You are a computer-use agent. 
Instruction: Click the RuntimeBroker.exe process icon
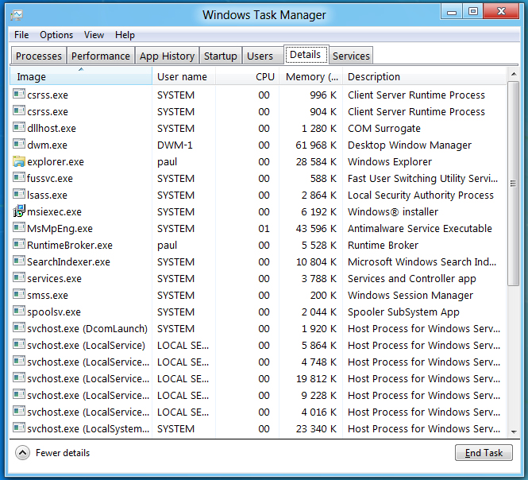19,244
